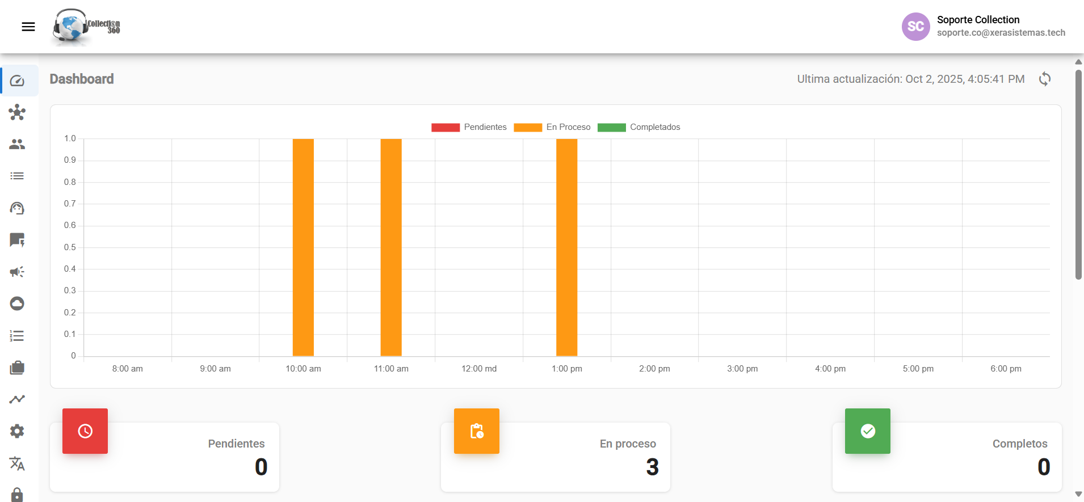Open the line chart analytics icon
This screenshot has width=1084, height=502.
click(x=17, y=399)
